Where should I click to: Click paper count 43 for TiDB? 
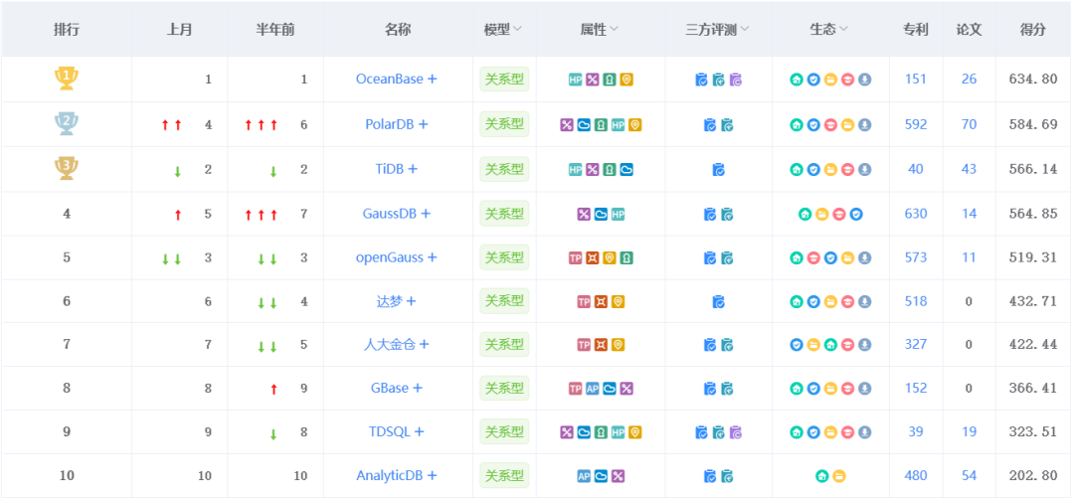point(969,169)
